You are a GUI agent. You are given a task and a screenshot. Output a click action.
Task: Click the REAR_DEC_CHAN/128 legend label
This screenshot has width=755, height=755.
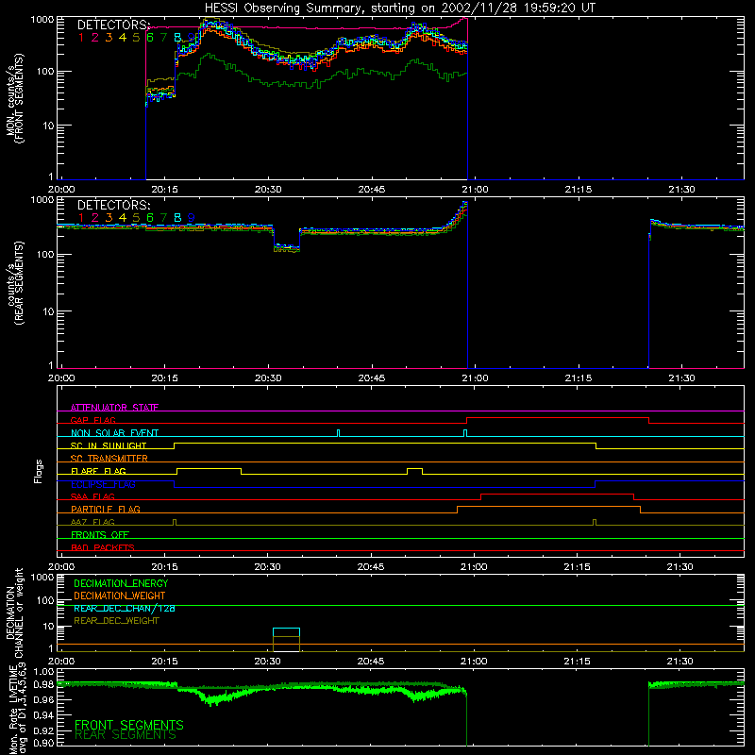point(125,608)
